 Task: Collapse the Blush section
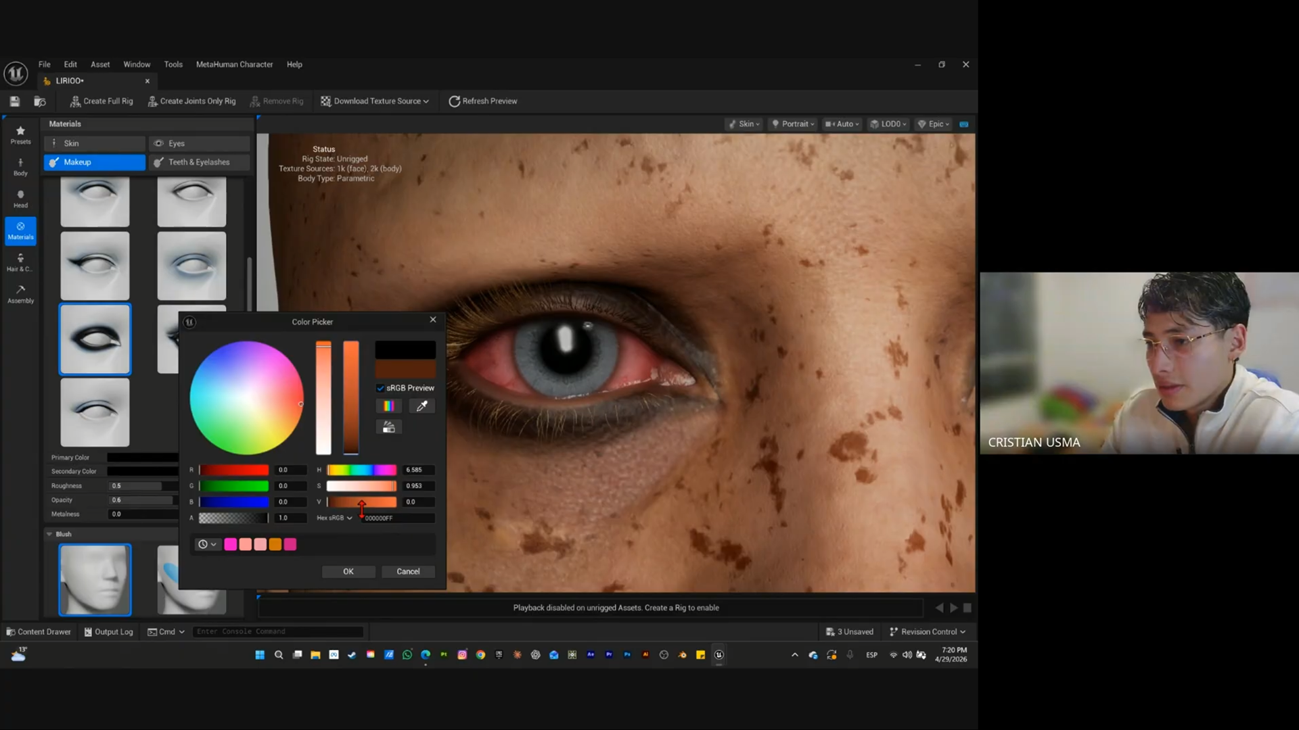(x=49, y=534)
